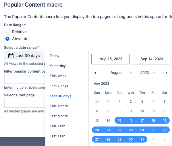Choose Last Month preset
The height and width of the screenshot is (146, 172).
[67, 116]
